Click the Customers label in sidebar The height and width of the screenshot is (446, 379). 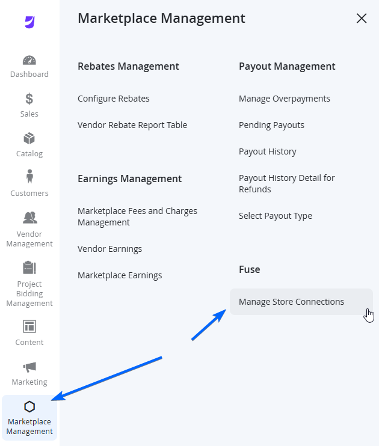pos(29,194)
